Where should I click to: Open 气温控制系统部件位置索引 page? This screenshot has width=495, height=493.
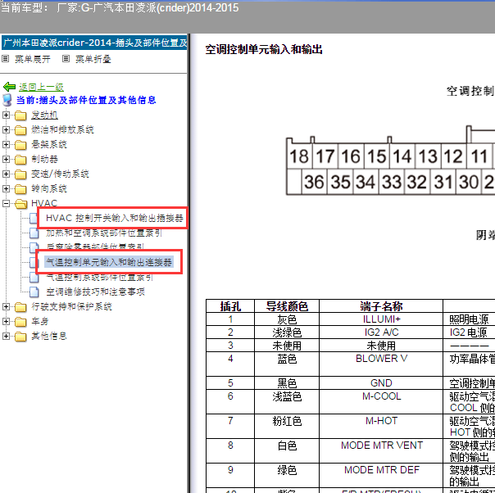tap(99, 278)
